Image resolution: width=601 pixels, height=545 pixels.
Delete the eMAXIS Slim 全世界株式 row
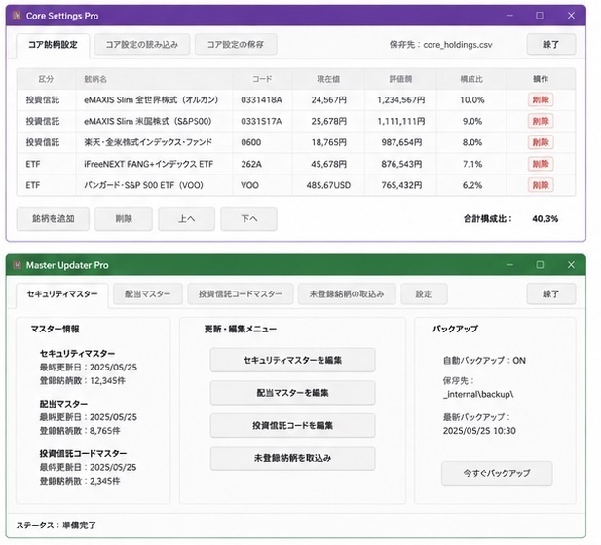point(541,100)
